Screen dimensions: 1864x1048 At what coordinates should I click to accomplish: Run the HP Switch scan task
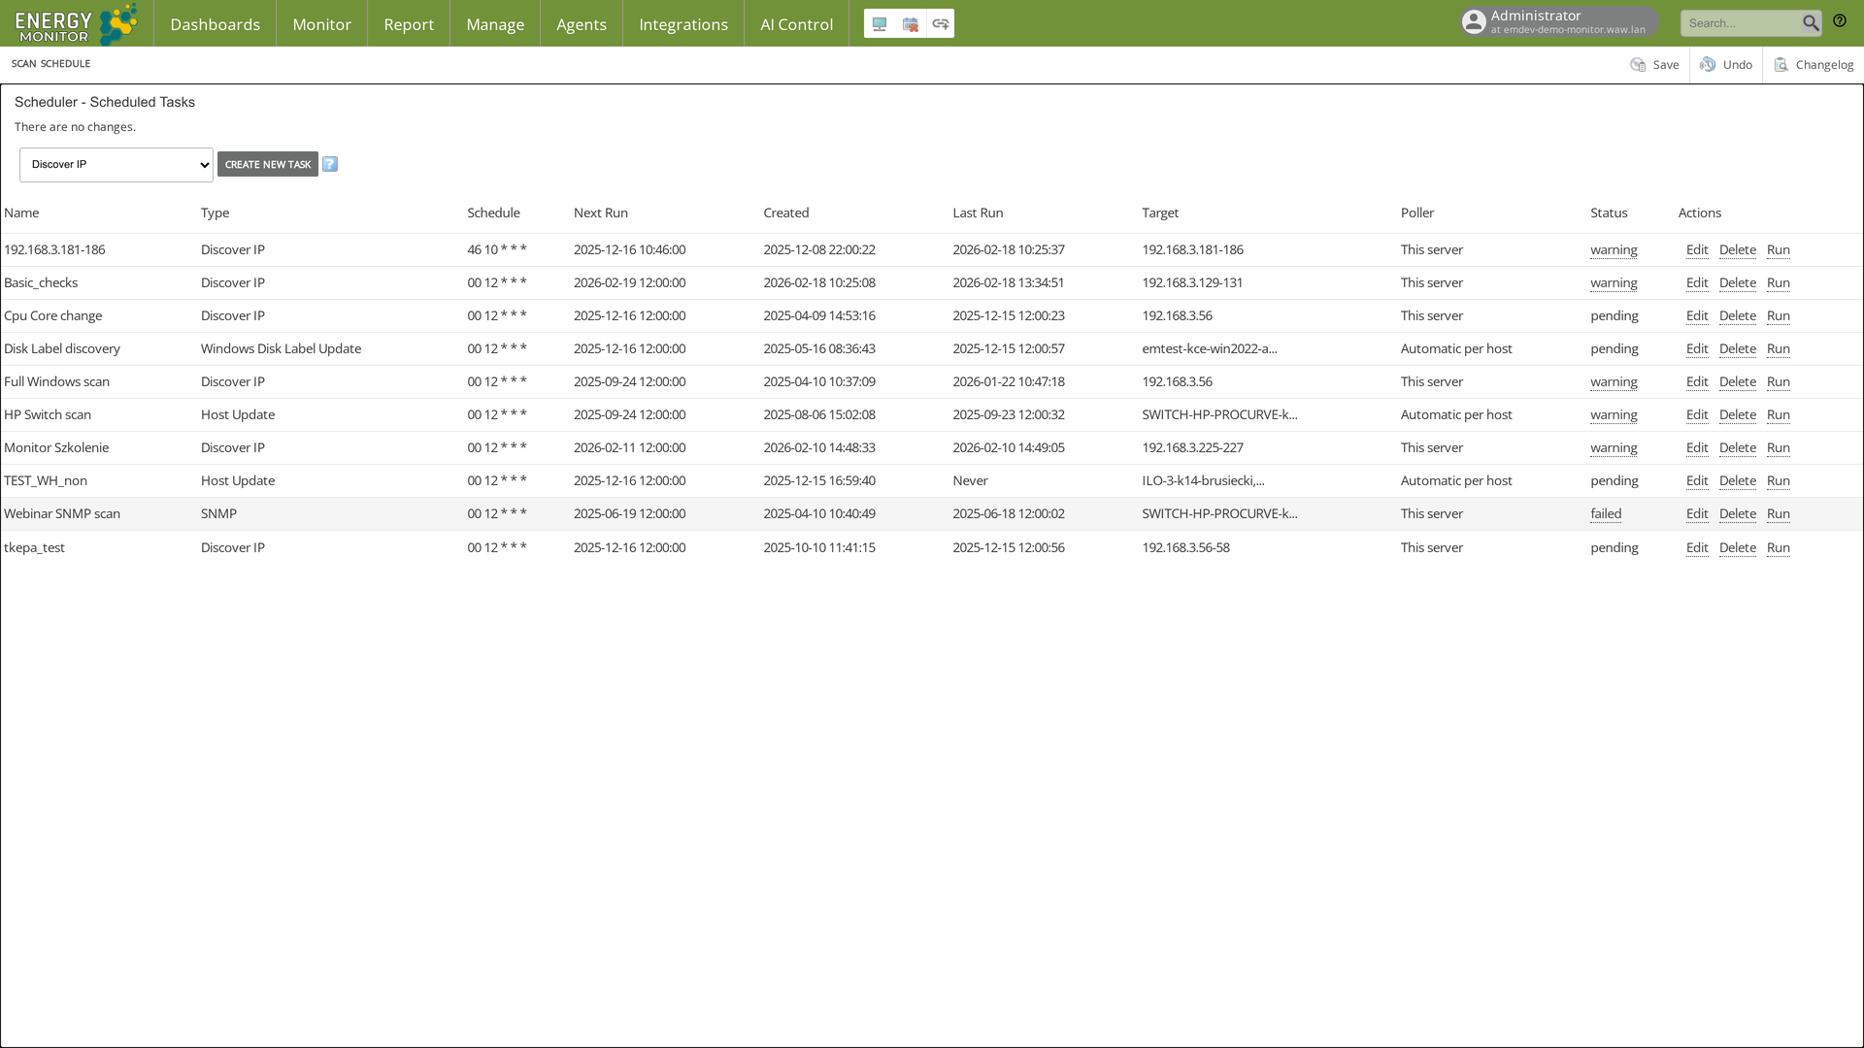pyautogui.click(x=1779, y=415)
